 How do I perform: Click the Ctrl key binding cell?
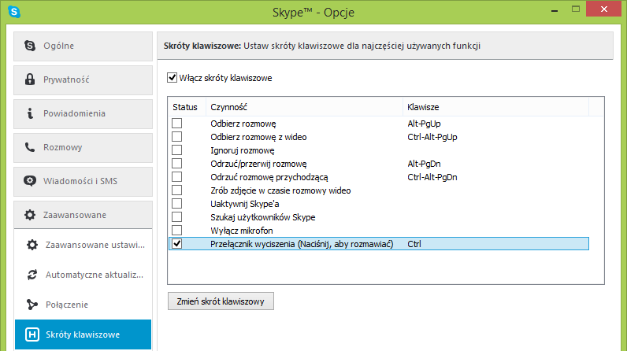pyautogui.click(x=414, y=244)
